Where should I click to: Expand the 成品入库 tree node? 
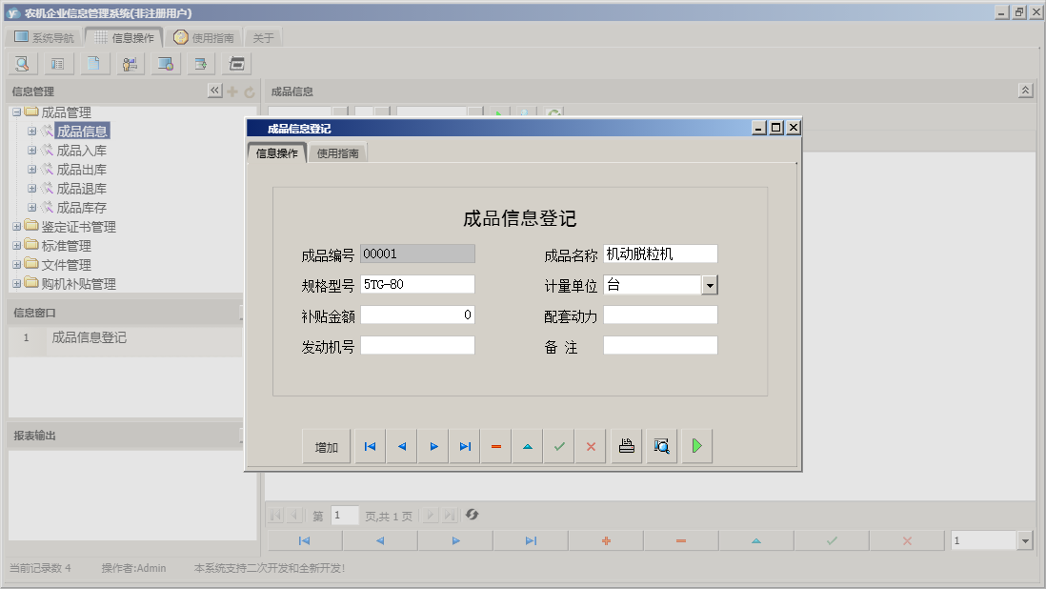click(31, 150)
